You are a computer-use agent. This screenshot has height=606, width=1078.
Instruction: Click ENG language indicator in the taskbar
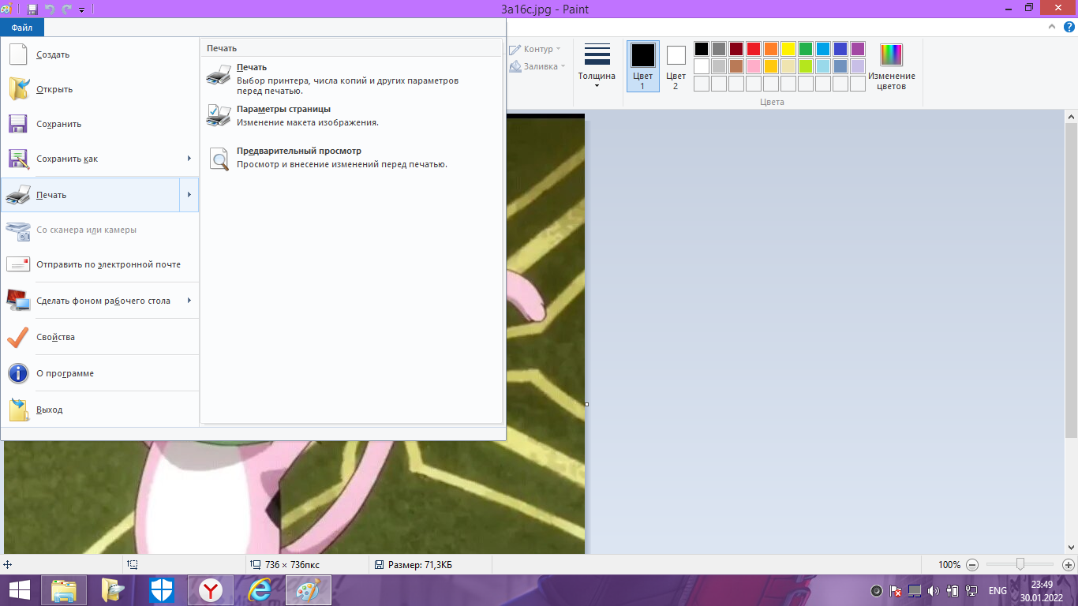pyautogui.click(x=998, y=590)
